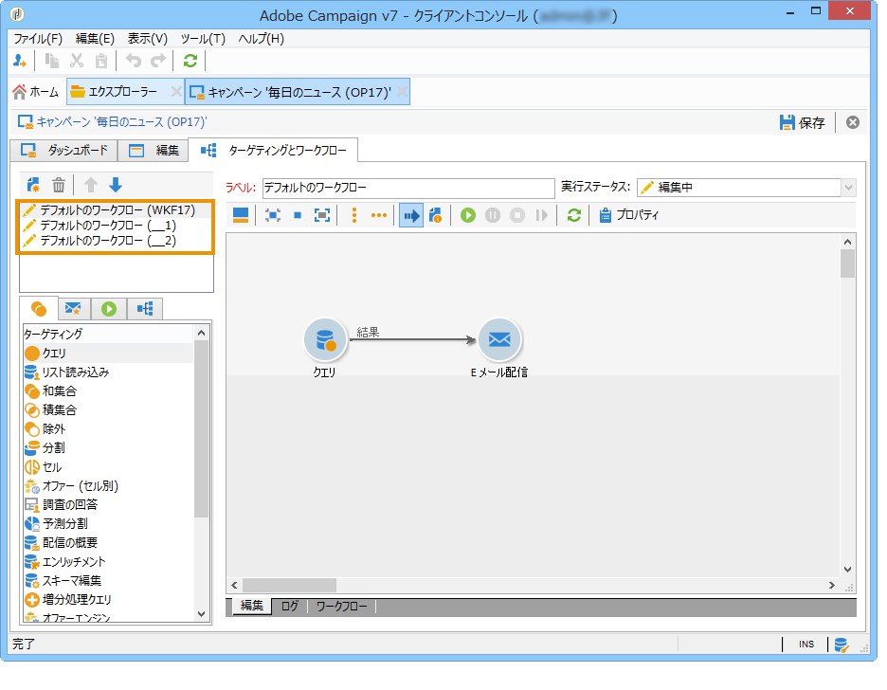887x690 pixels.
Task: Open the ヘルプ(H) menu
Action: pyautogui.click(x=262, y=39)
